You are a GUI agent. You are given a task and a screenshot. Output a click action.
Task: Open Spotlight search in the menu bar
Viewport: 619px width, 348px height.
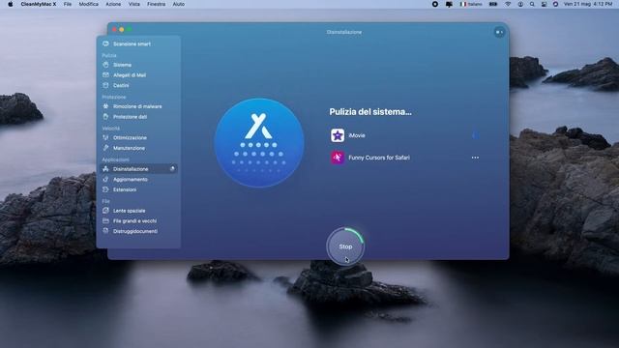(x=532, y=4)
